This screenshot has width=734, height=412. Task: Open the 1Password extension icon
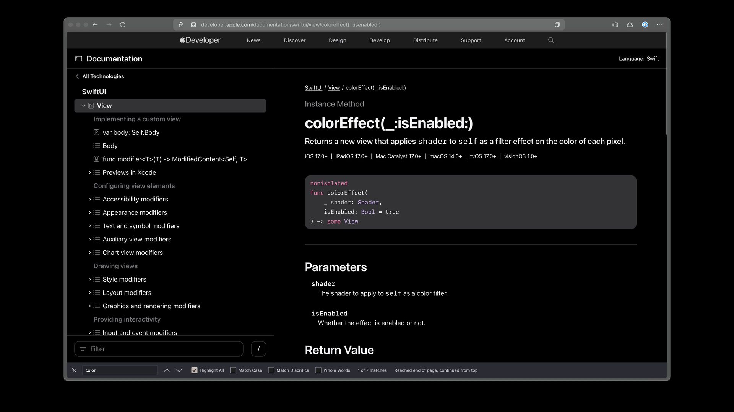645,25
